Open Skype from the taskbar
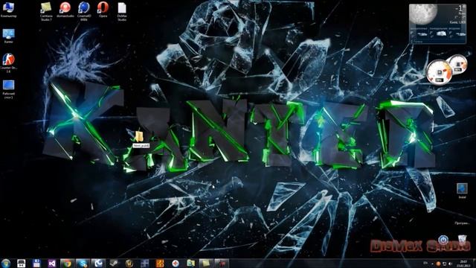Screen dimensions: 476x268 point(83,263)
